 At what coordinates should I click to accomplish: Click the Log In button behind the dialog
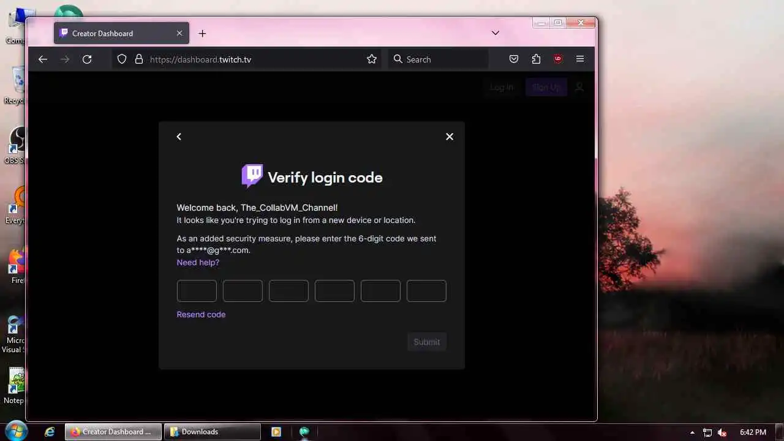(502, 87)
